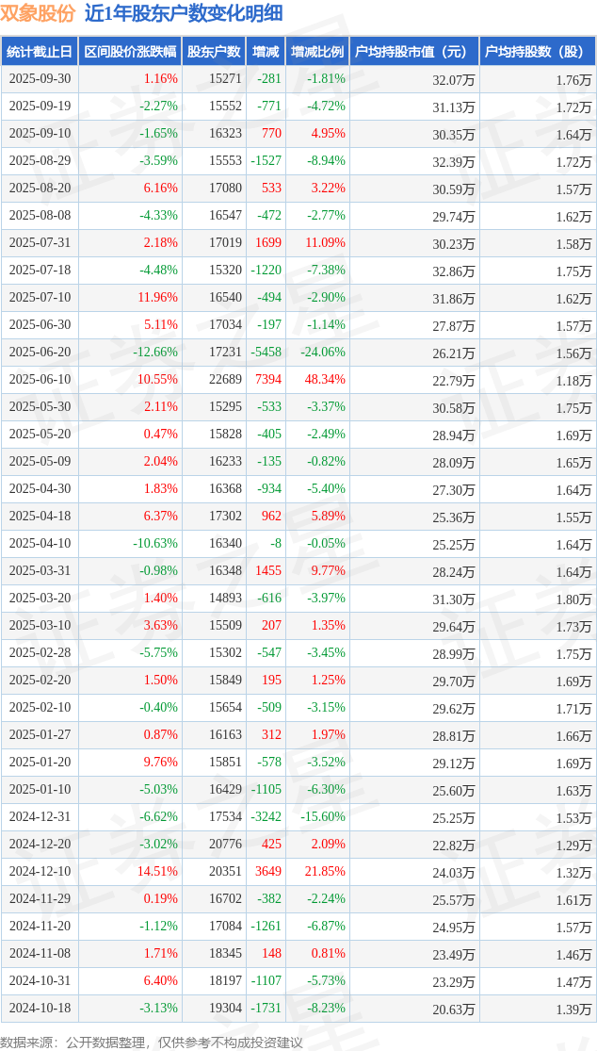
Task: Click the 户均持股市值（元） column header
Action: tap(413, 52)
